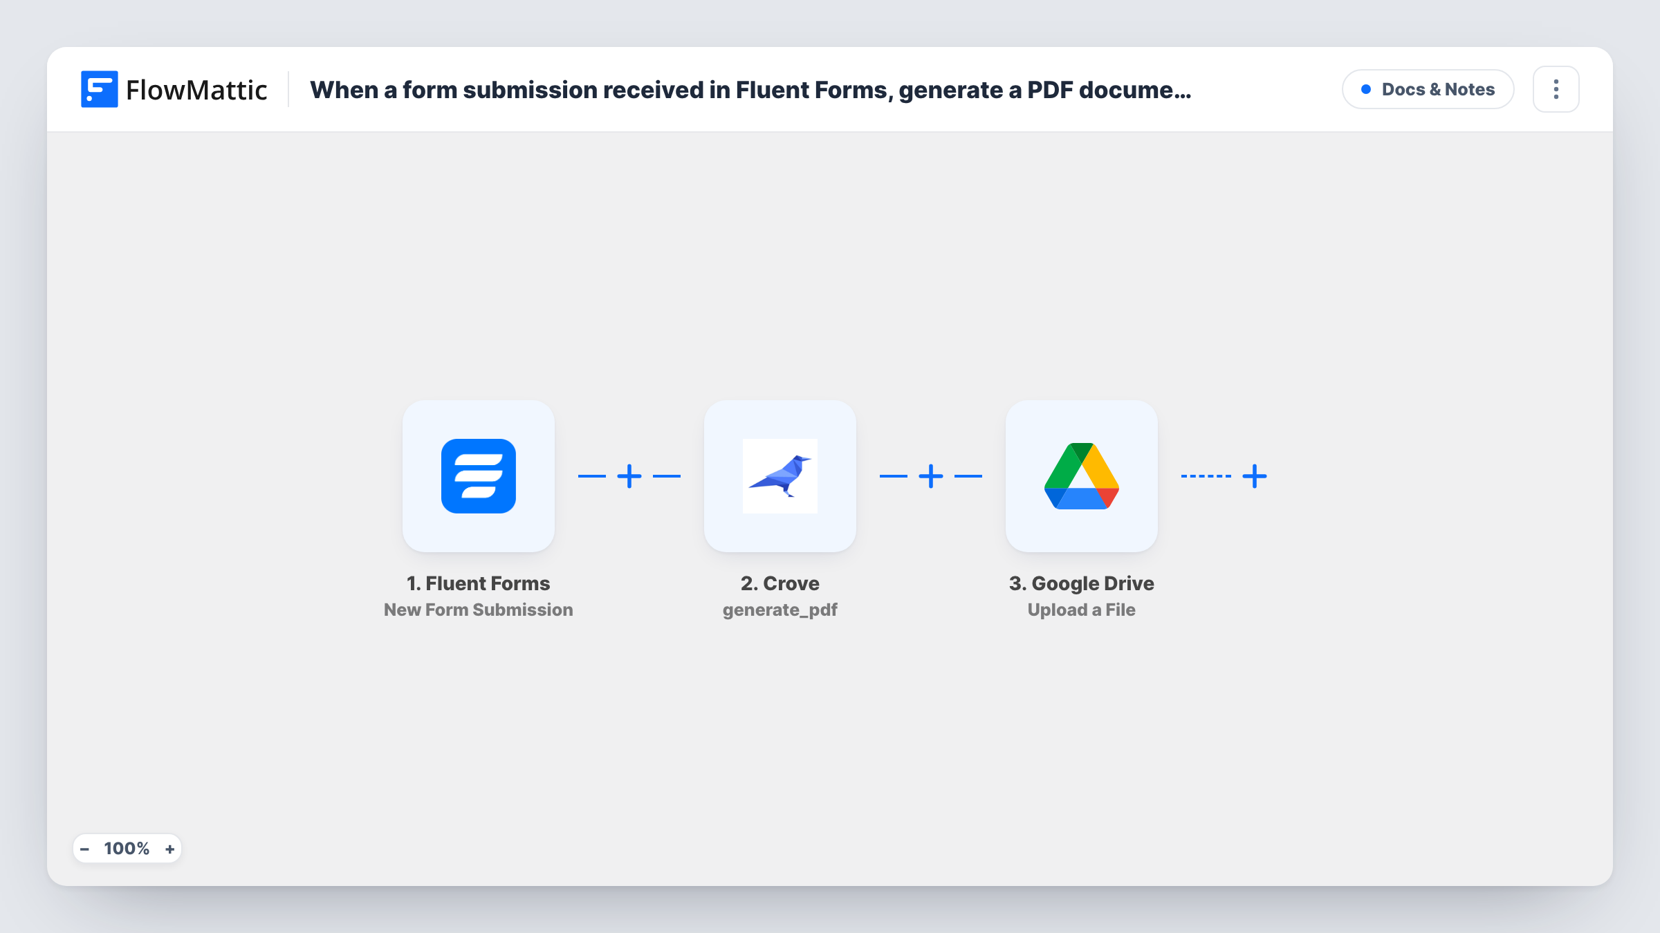Viewport: 1660px width, 933px height.
Task: Add step between Crove and Google Drive
Action: tap(931, 476)
